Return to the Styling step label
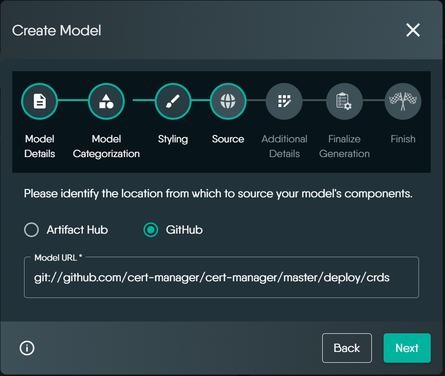Screen dimensions: 445x376 [x=173, y=139]
